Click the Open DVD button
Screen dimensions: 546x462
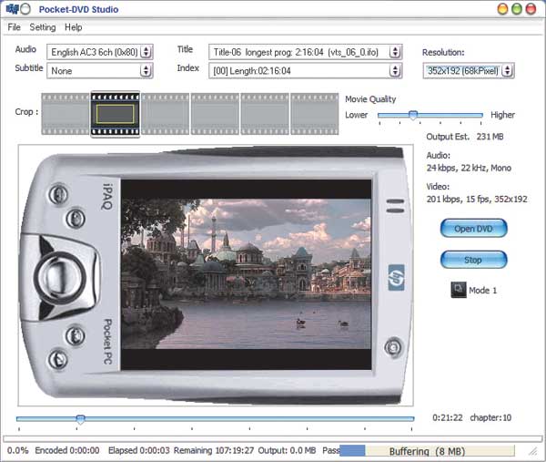(473, 229)
